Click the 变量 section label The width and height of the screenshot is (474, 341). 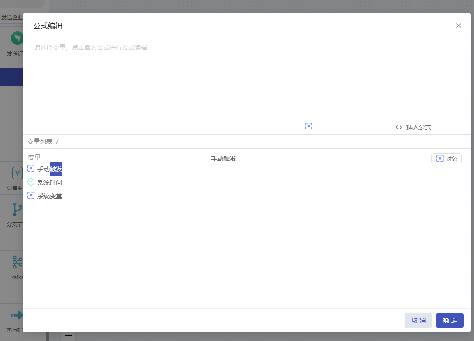point(34,157)
